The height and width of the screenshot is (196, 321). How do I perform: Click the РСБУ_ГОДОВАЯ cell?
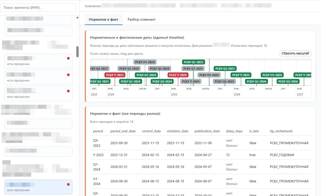(282, 155)
